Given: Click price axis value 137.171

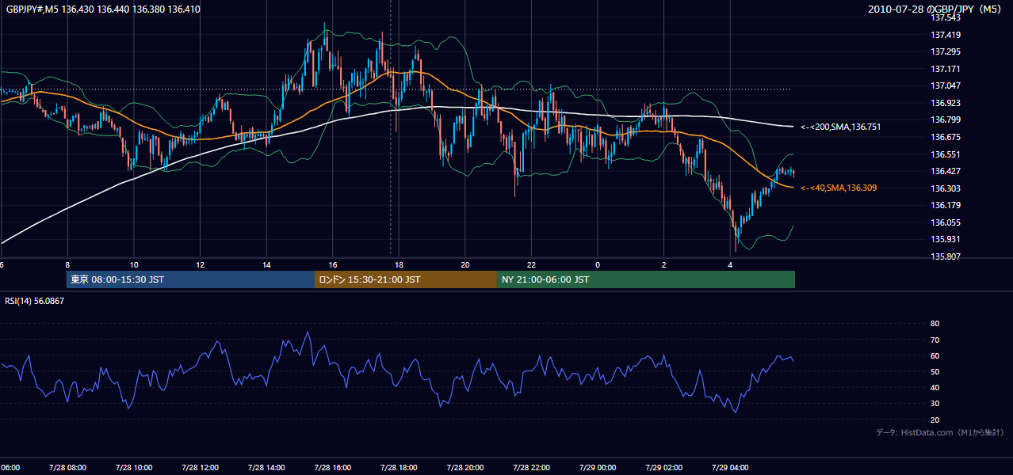Looking at the screenshot, I should (x=946, y=69).
